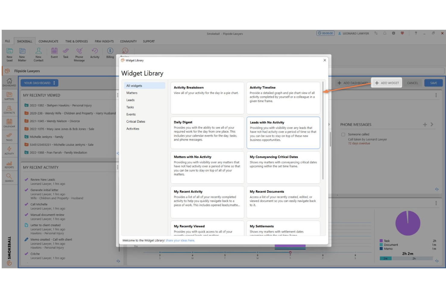446x297 pixels.
Task: Go to Matters in the left sidebar
Action: (9, 96)
